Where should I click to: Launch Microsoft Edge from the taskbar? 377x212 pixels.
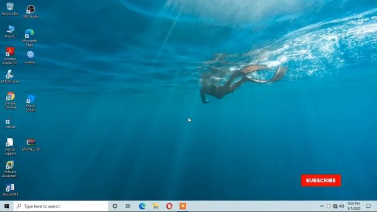click(142, 206)
